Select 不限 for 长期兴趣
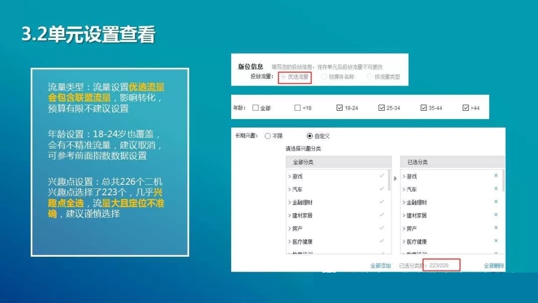Viewport: 538px width, 303px height. [268, 136]
